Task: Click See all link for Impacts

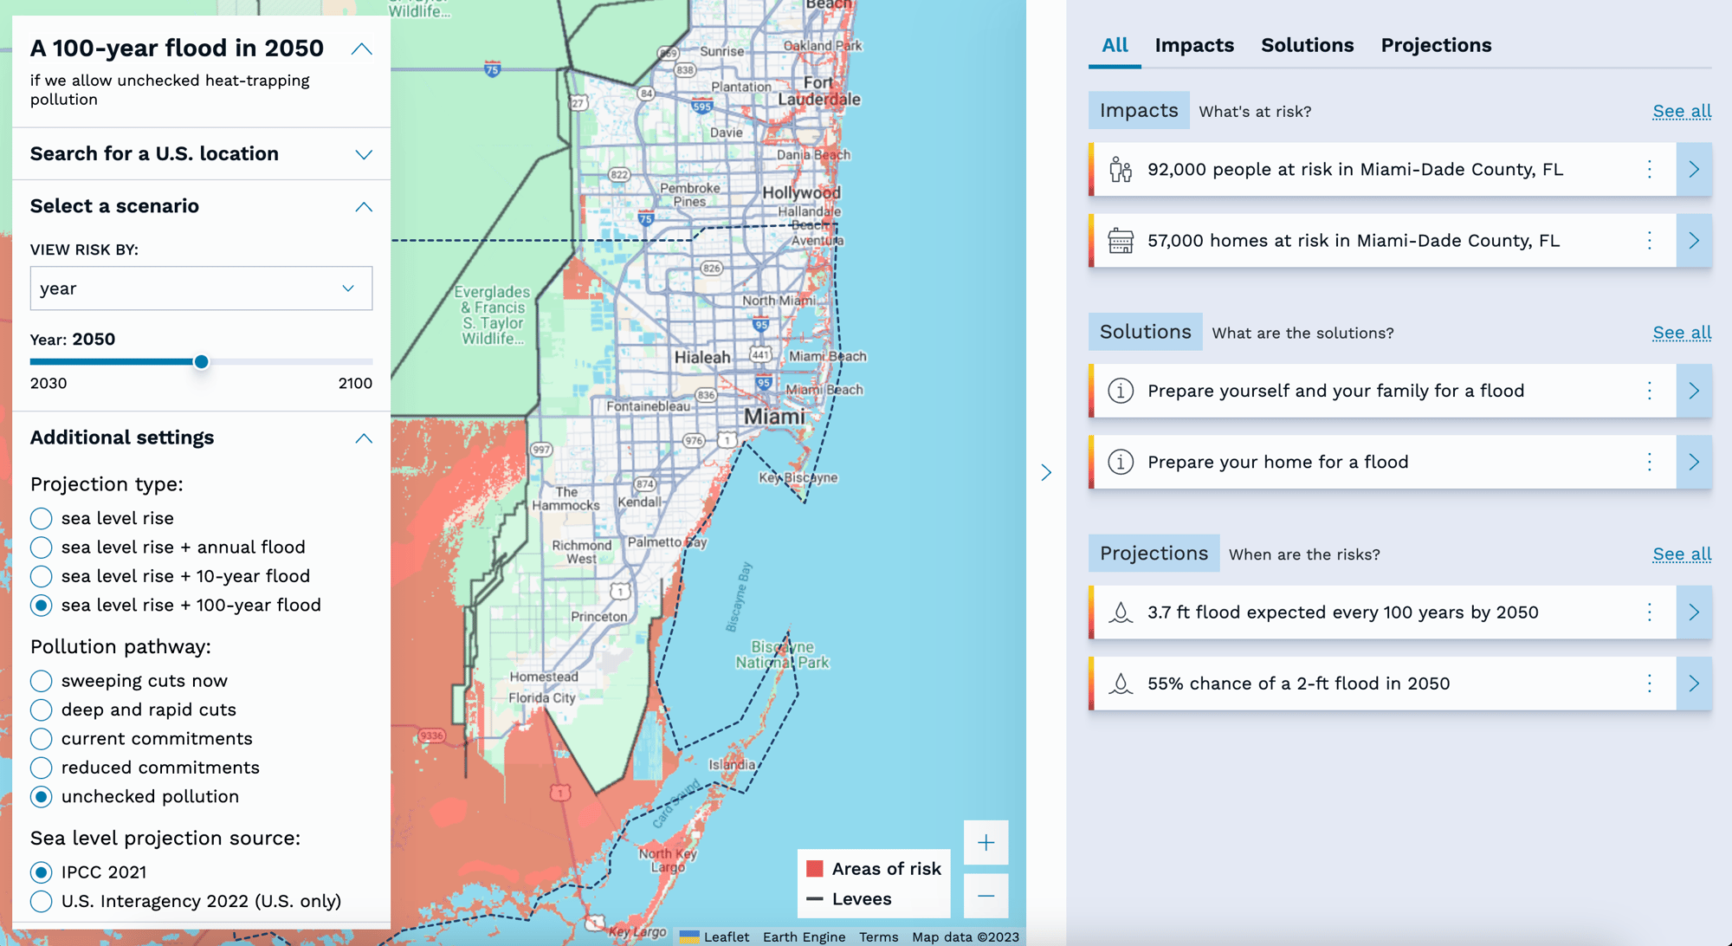Action: [x=1681, y=111]
